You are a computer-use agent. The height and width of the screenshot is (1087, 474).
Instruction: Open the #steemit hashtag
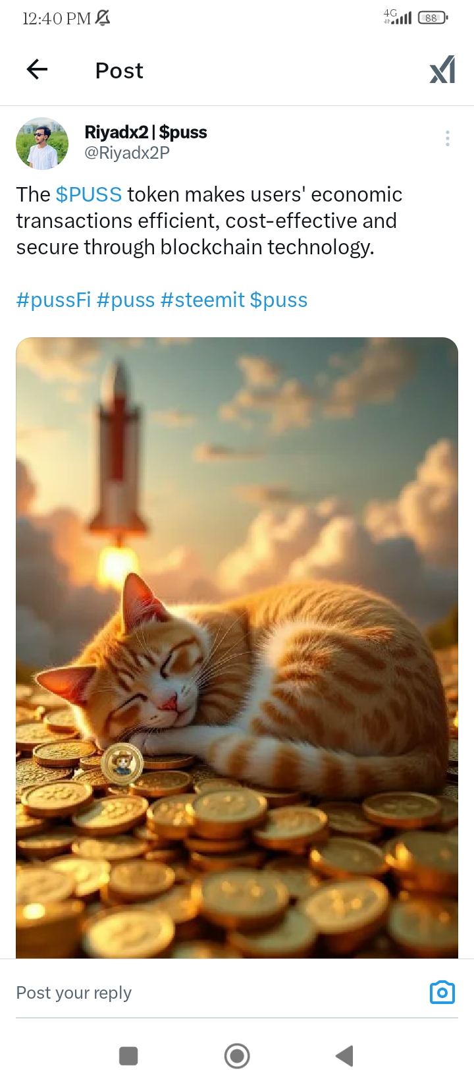click(x=203, y=300)
